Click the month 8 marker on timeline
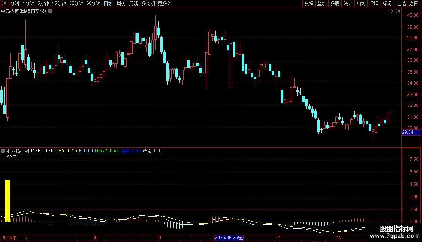The image size is (422, 242). point(96,238)
